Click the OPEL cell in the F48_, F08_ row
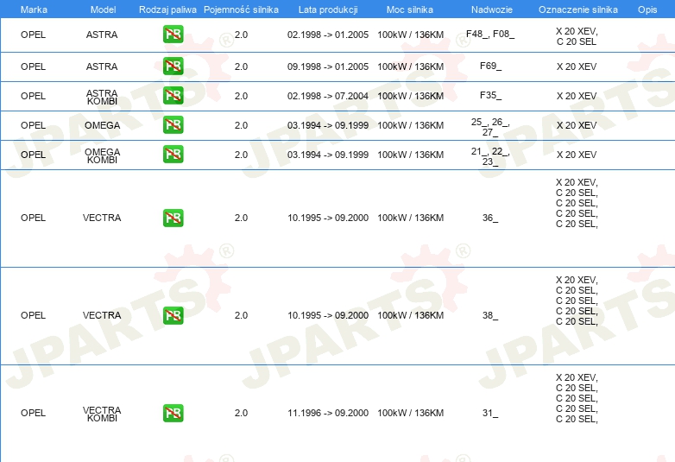Screen dimensions: 675x462 pyautogui.click(x=33, y=35)
